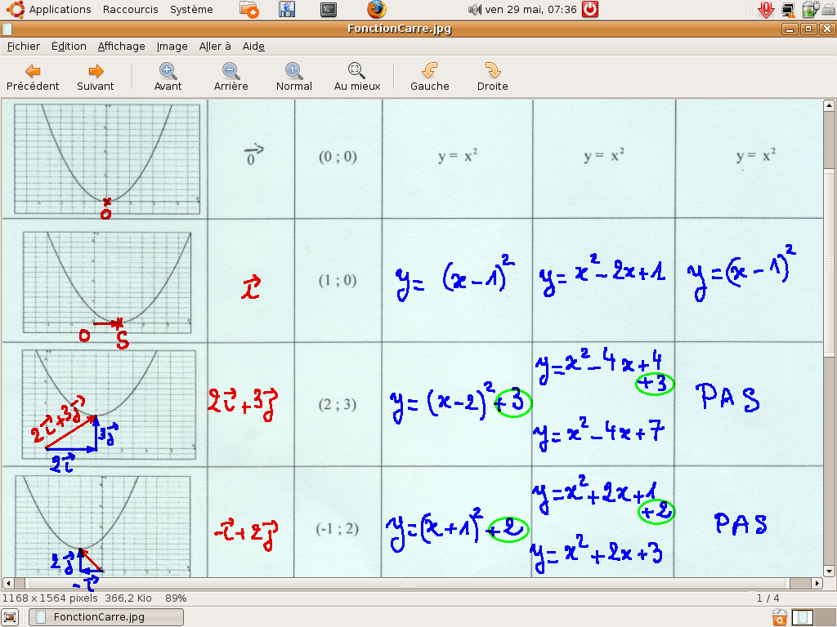This screenshot has height=627, width=837.
Task: Expand the Système panel menu
Action: (191, 10)
